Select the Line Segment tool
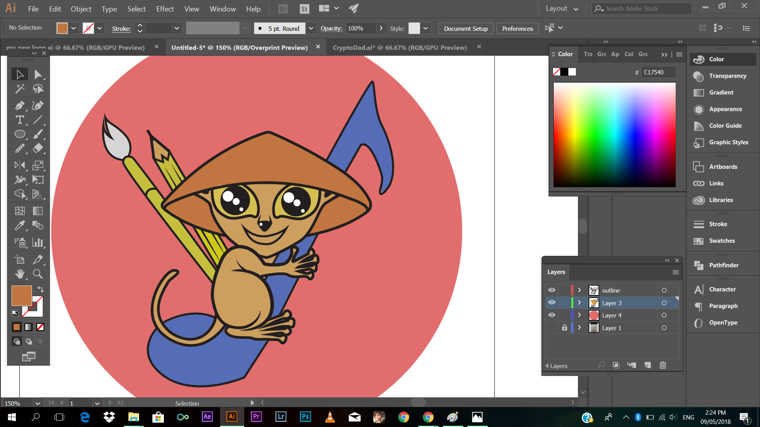 point(38,120)
